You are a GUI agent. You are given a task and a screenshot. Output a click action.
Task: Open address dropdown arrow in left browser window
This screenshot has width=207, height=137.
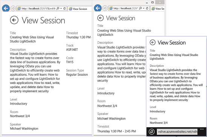click(61, 8)
